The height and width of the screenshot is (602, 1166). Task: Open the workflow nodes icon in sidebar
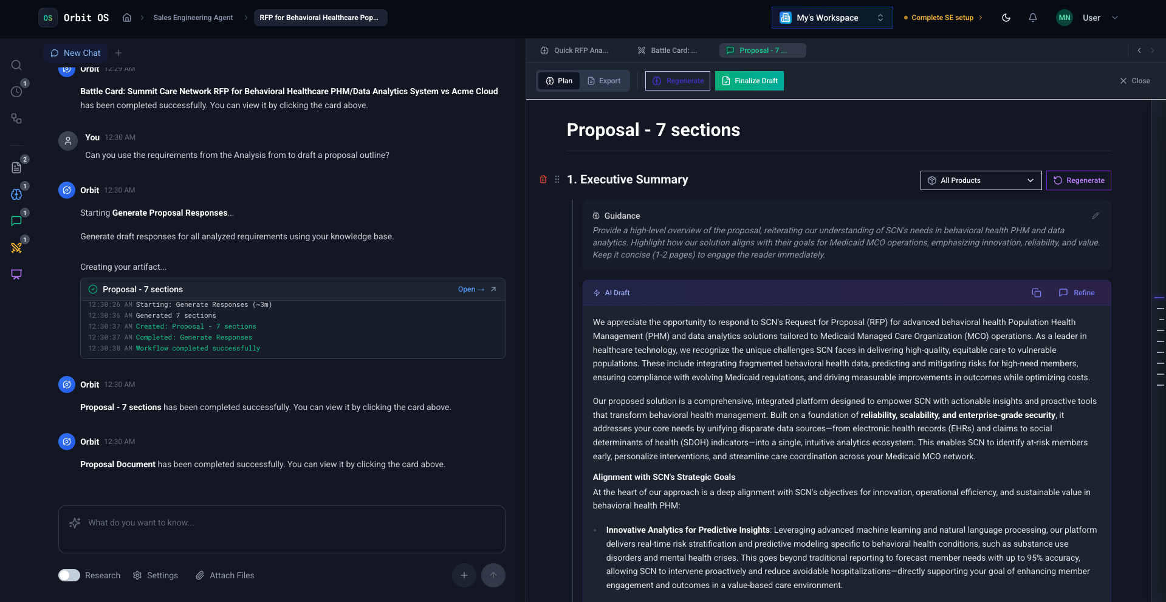16,118
